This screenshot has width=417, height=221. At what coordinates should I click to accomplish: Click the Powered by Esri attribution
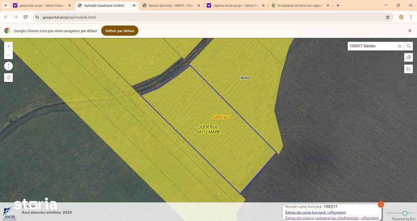coord(403,219)
